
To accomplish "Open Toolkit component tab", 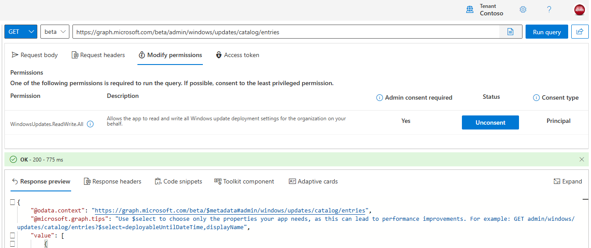I will [x=244, y=181].
